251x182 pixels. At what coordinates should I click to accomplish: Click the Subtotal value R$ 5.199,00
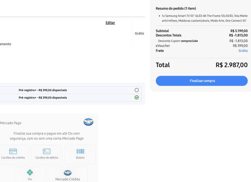pyautogui.click(x=239, y=31)
